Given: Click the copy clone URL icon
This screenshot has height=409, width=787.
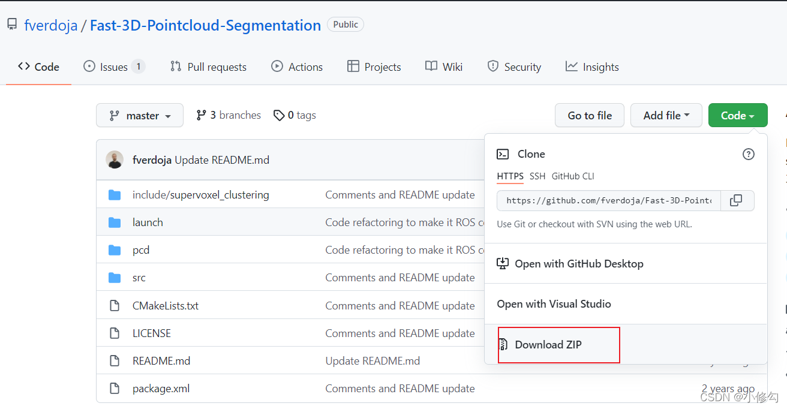Looking at the screenshot, I should pos(736,200).
